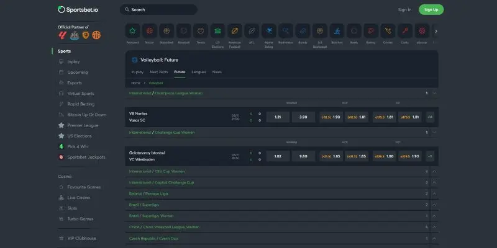Show more sports with the right arrow

tap(436, 32)
